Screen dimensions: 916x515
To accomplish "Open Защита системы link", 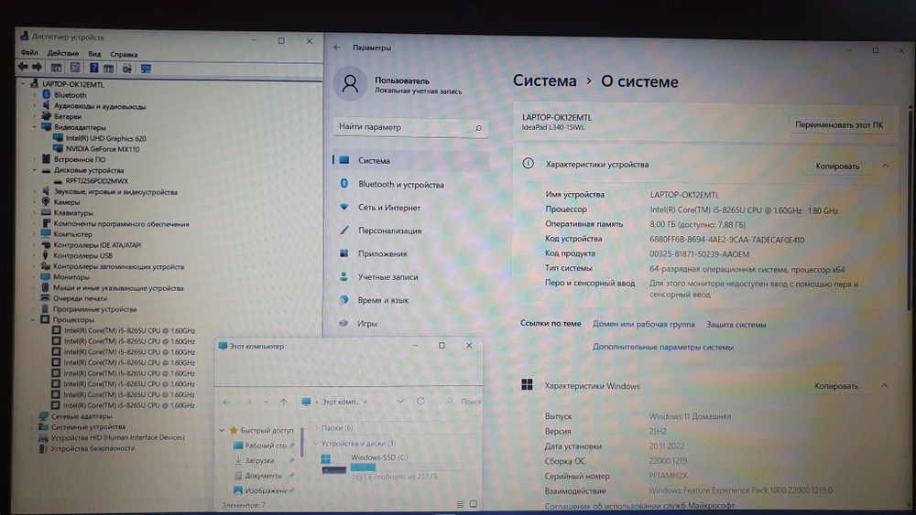I will (736, 325).
